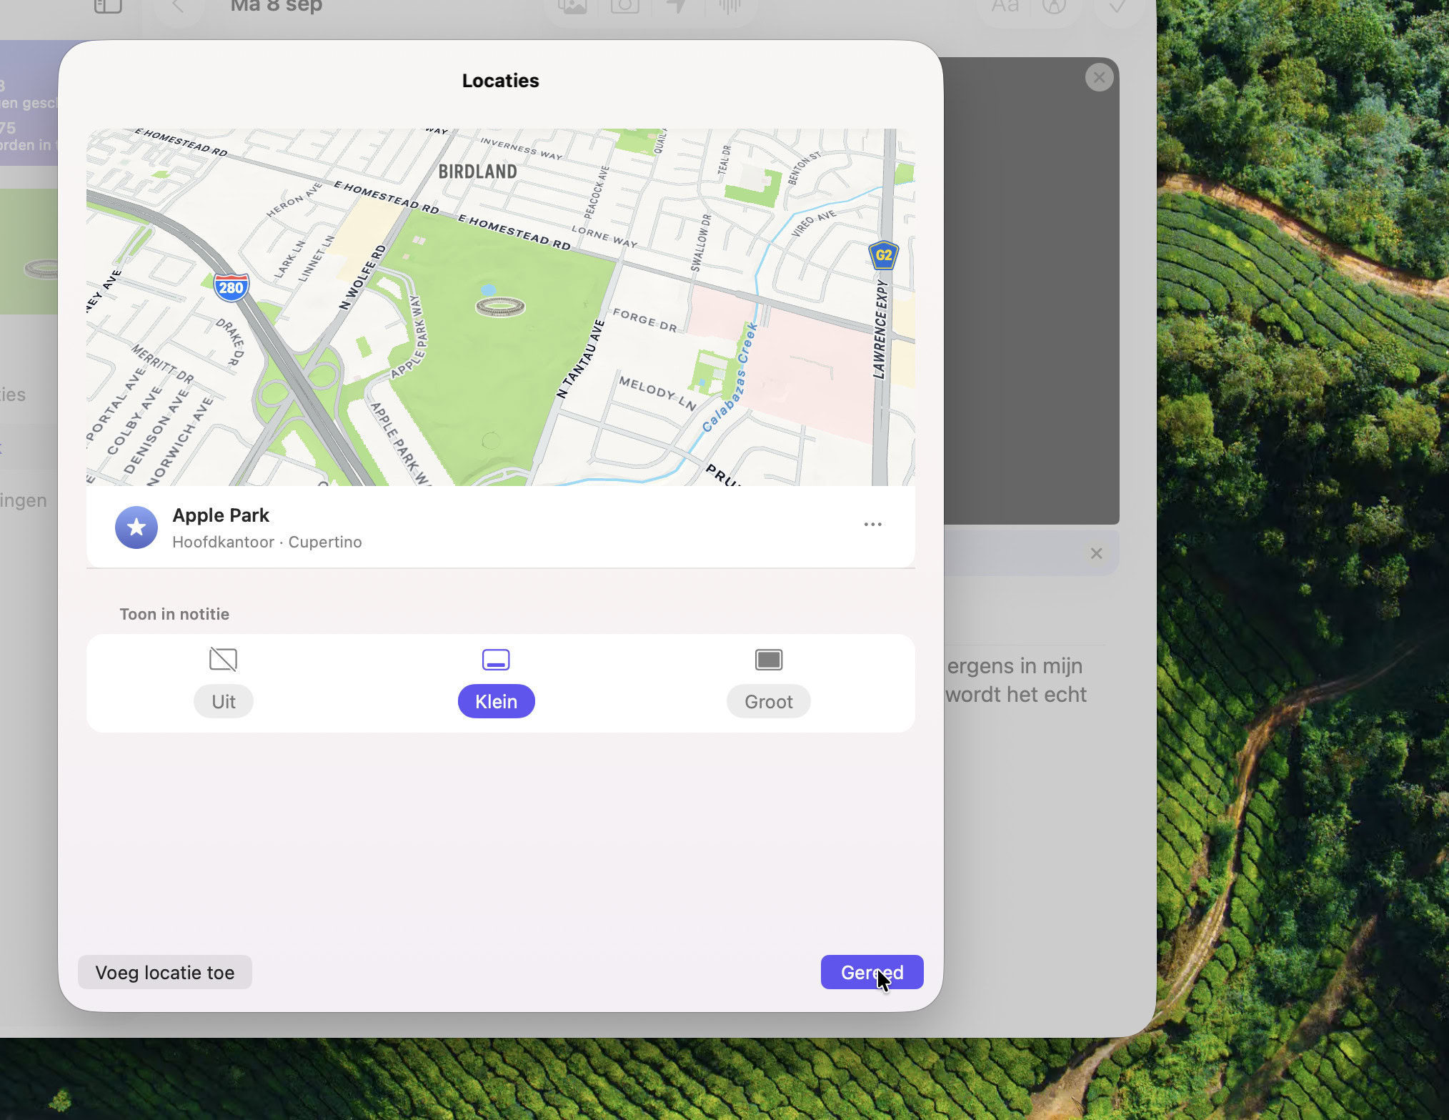Viewport: 1449px width, 1120px height.
Task: Click Voeg locatie toe button
Action: (165, 972)
